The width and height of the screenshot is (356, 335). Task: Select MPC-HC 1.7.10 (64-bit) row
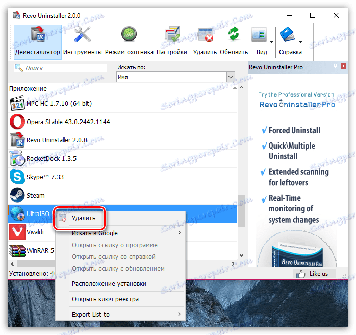(x=123, y=104)
